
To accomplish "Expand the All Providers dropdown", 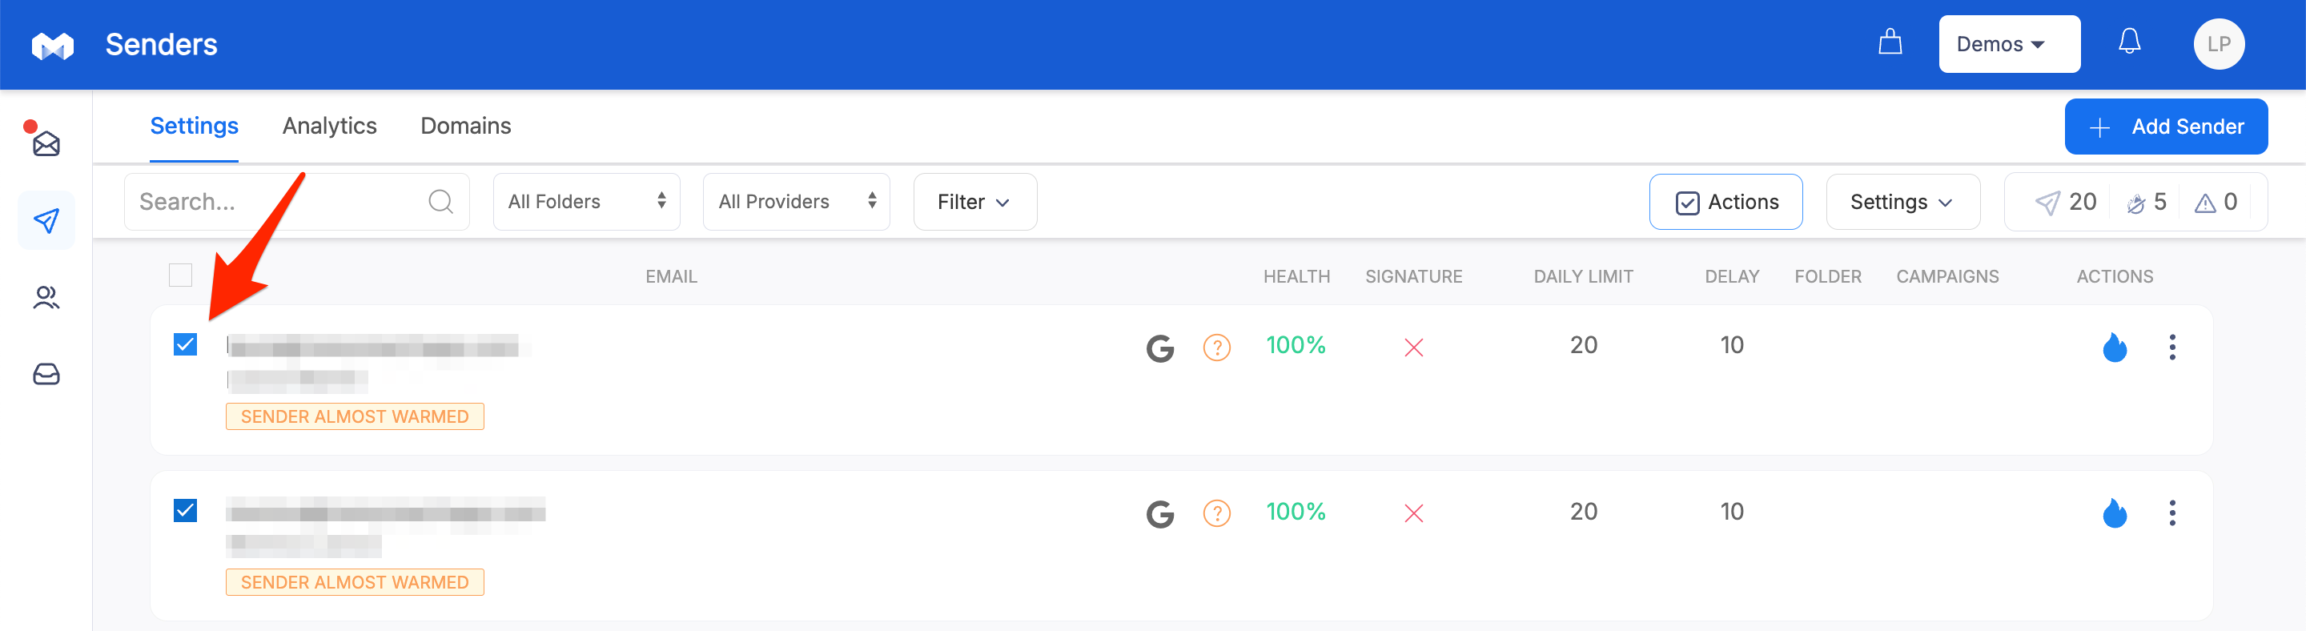I will pyautogui.click(x=796, y=203).
